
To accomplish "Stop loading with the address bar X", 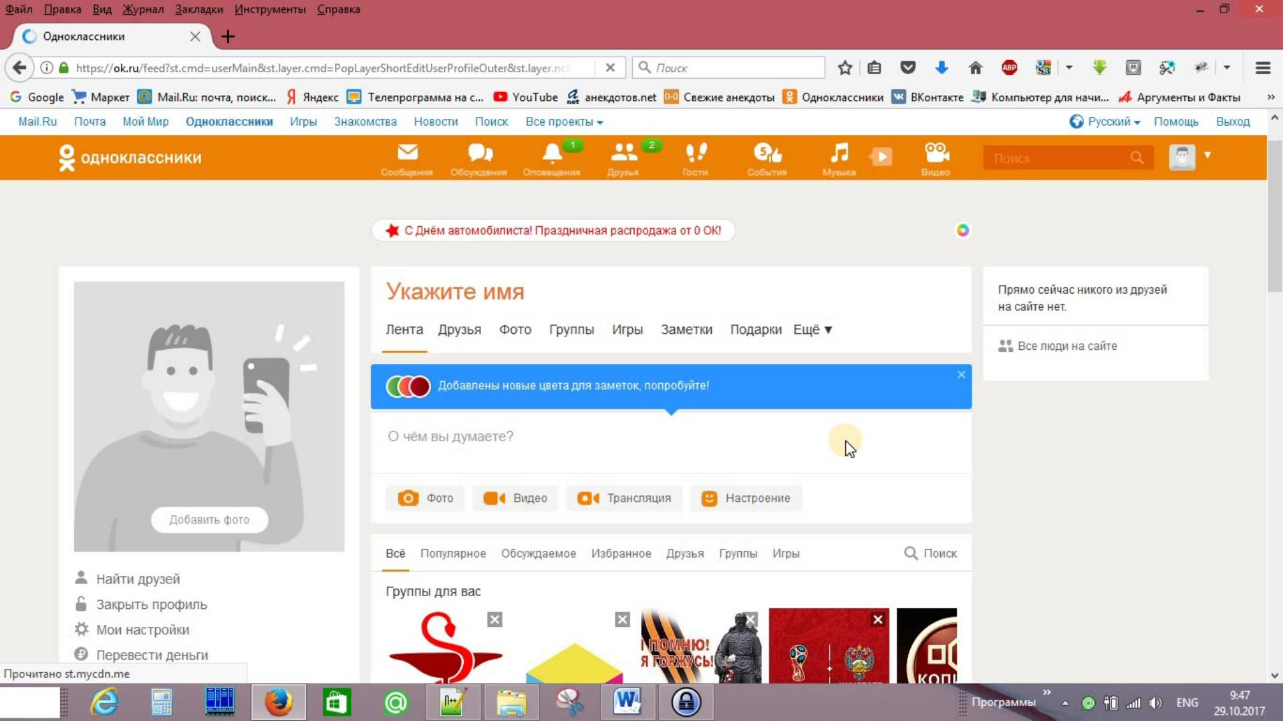I will click(610, 67).
